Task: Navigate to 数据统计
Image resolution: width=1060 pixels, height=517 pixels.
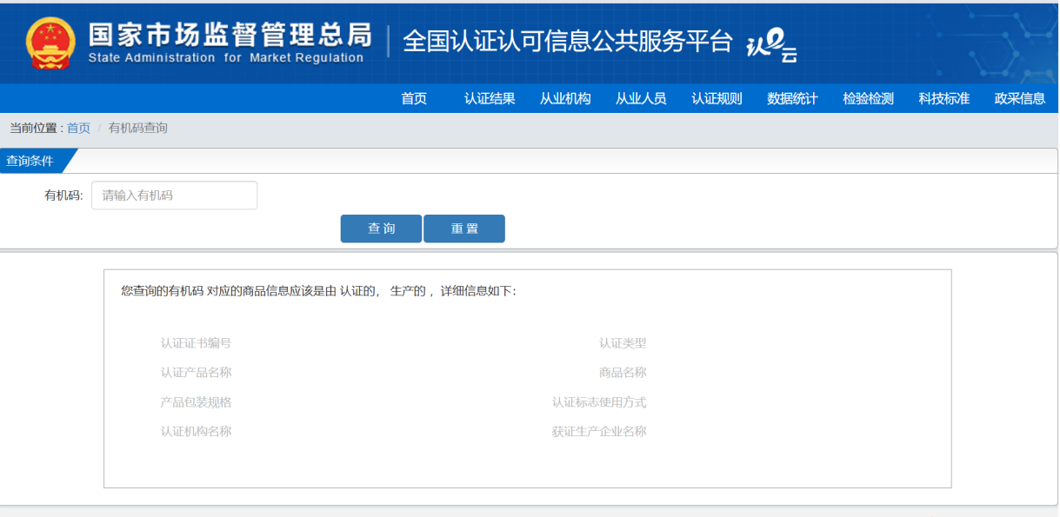Action: click(x=792, y=99)
